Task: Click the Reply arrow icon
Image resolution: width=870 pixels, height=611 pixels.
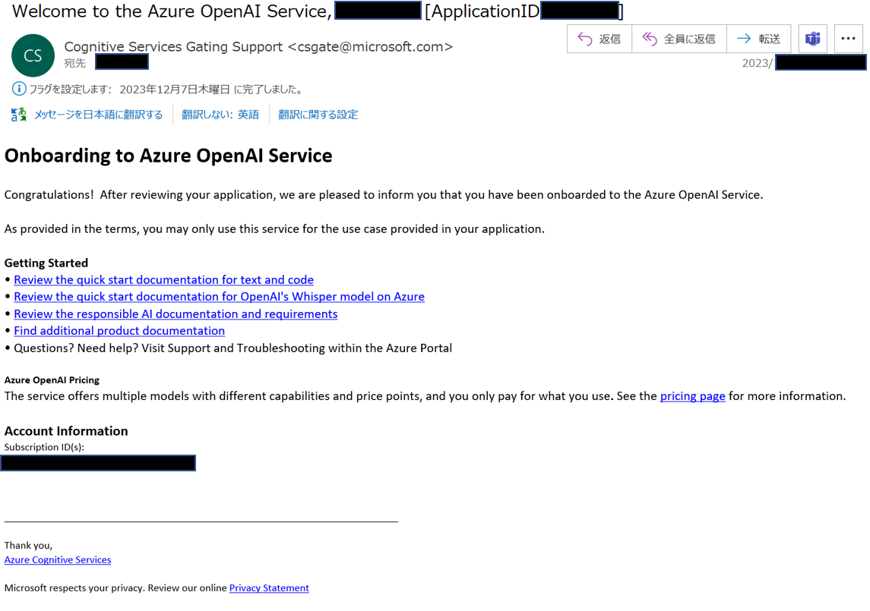Action: click(585, 39)
